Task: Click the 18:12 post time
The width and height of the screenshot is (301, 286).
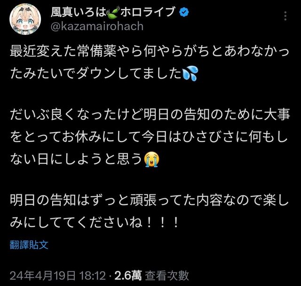Action: tap(93, 276)
